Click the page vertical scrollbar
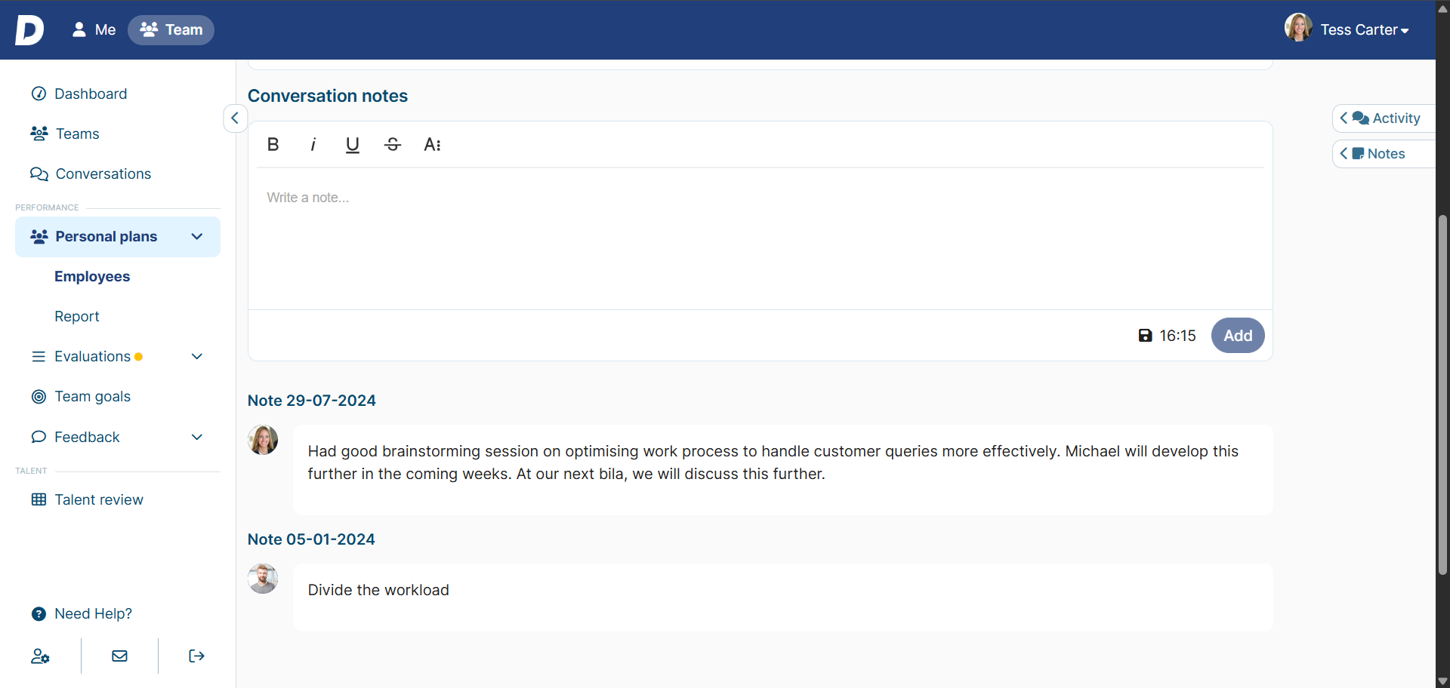 [1442, 392]
